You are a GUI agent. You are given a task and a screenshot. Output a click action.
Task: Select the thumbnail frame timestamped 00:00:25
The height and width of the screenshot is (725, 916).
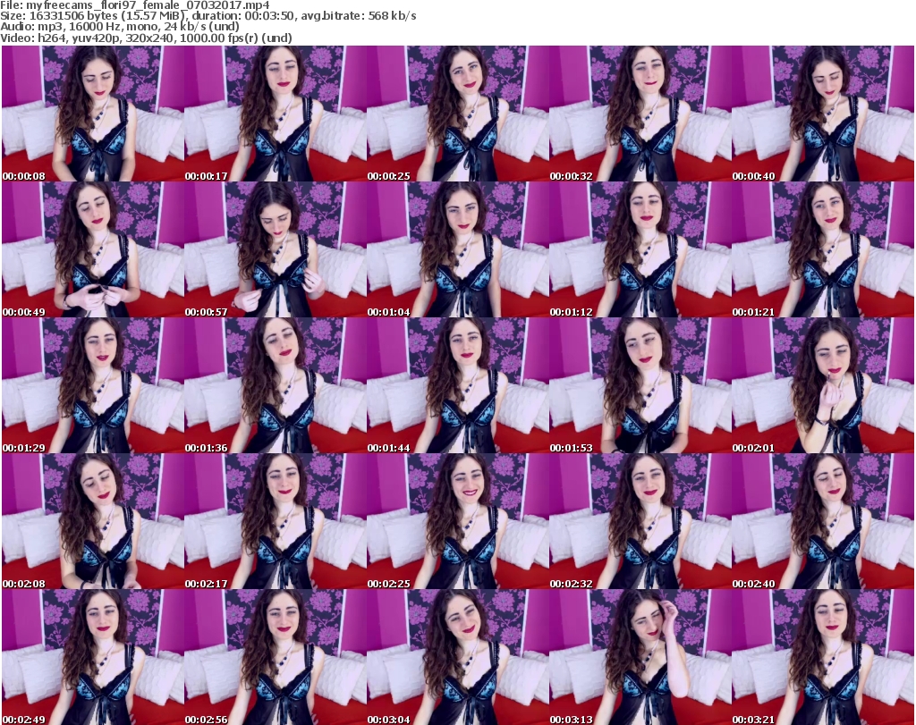[458, 114]
